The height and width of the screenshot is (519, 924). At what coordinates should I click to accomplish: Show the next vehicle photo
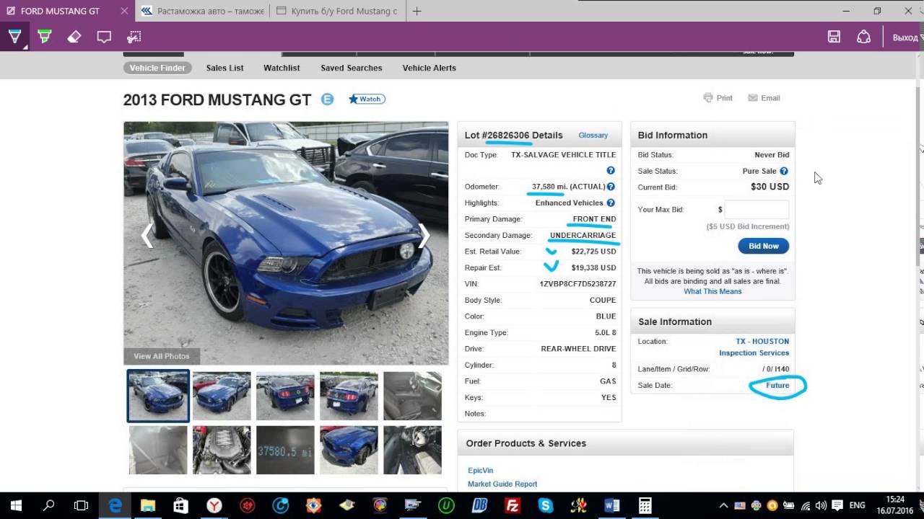(424, 236)
